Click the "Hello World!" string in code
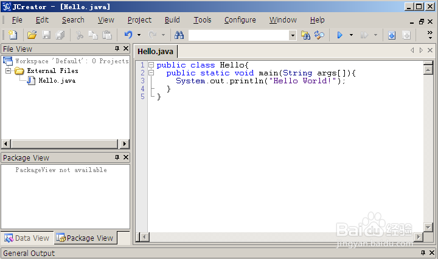The width and height of the screenshot is (438, 259). (302, 81)
